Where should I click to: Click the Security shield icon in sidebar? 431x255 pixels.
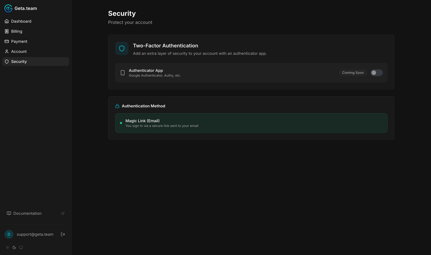(x=7, y=62)
